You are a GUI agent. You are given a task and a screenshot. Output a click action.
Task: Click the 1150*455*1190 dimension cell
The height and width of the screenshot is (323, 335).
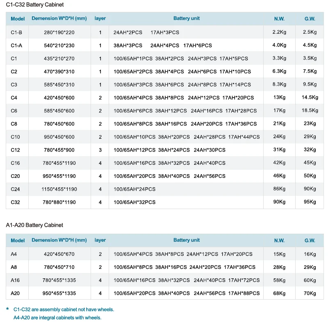59,189
